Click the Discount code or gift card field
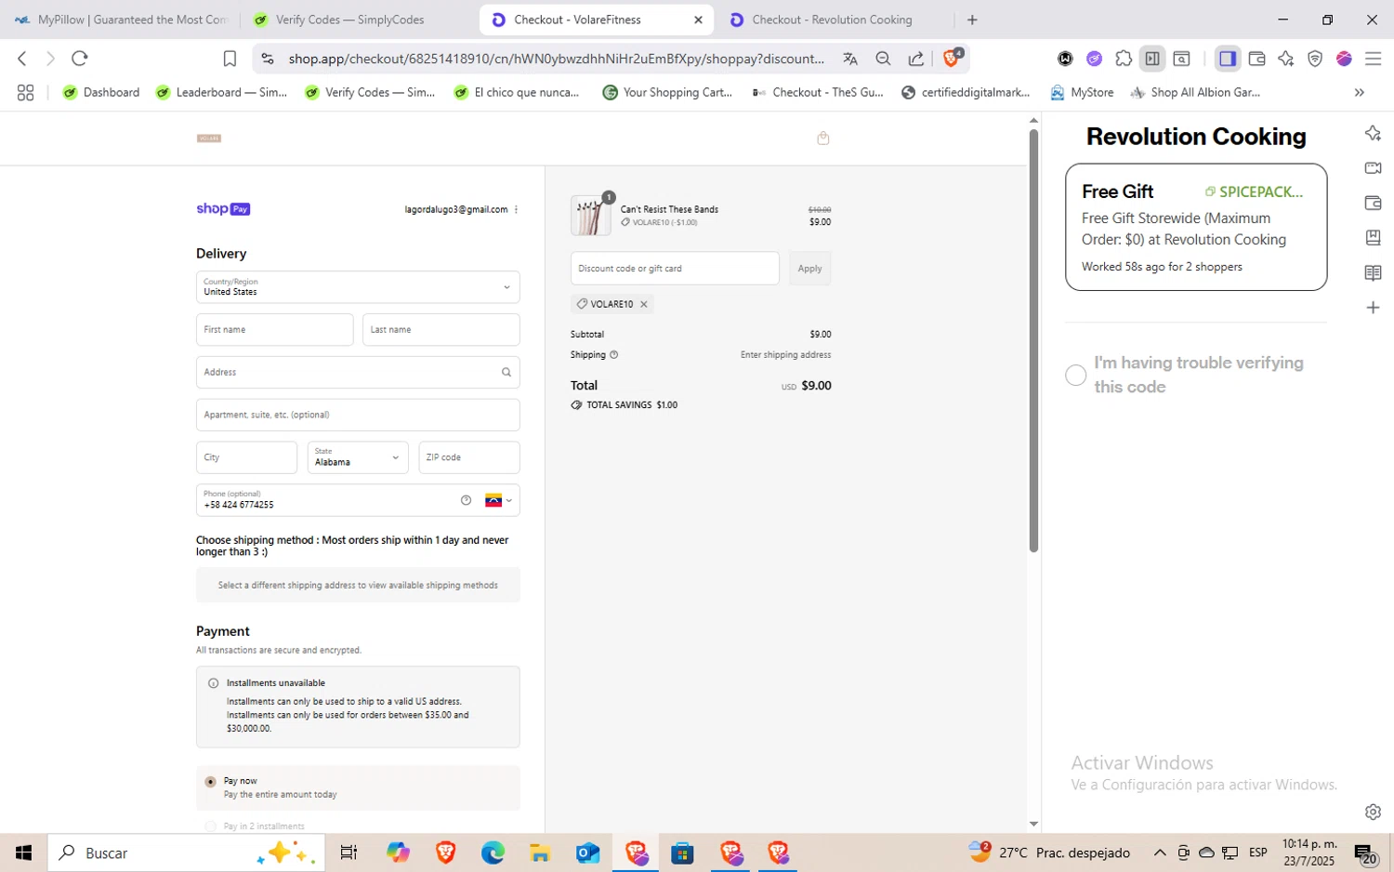The width and height of the screenshot is (1394, 872). tap(675, 269)
